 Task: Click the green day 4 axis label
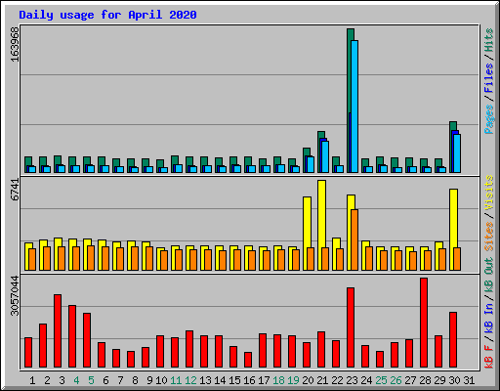[x=76, y=380]
